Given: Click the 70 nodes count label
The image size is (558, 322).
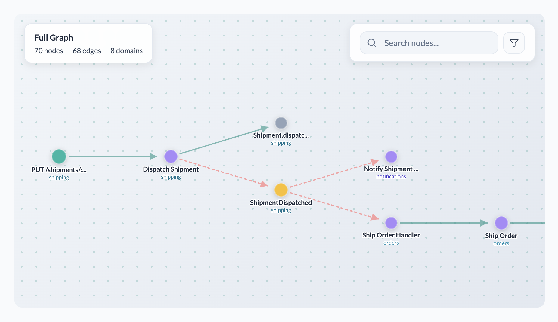Looking at the screenshot, I should click(x=48, y=51).
